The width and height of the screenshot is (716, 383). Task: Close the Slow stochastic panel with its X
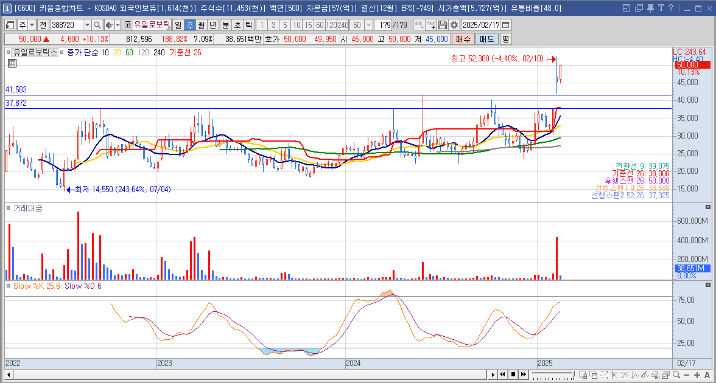(x=707, y=285)
